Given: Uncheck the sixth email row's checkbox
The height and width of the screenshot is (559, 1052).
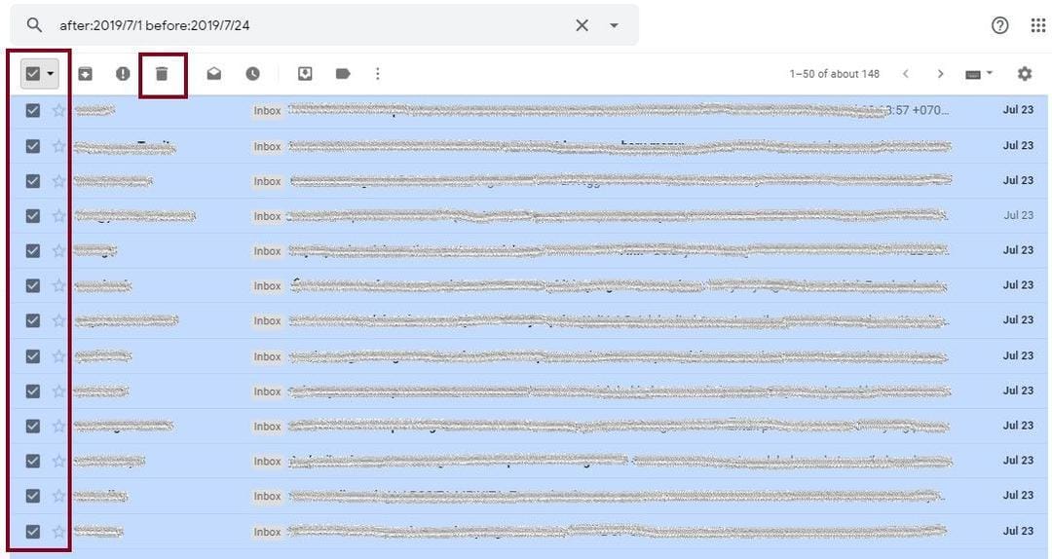Looking at the screenshot, I should [33, 286].
